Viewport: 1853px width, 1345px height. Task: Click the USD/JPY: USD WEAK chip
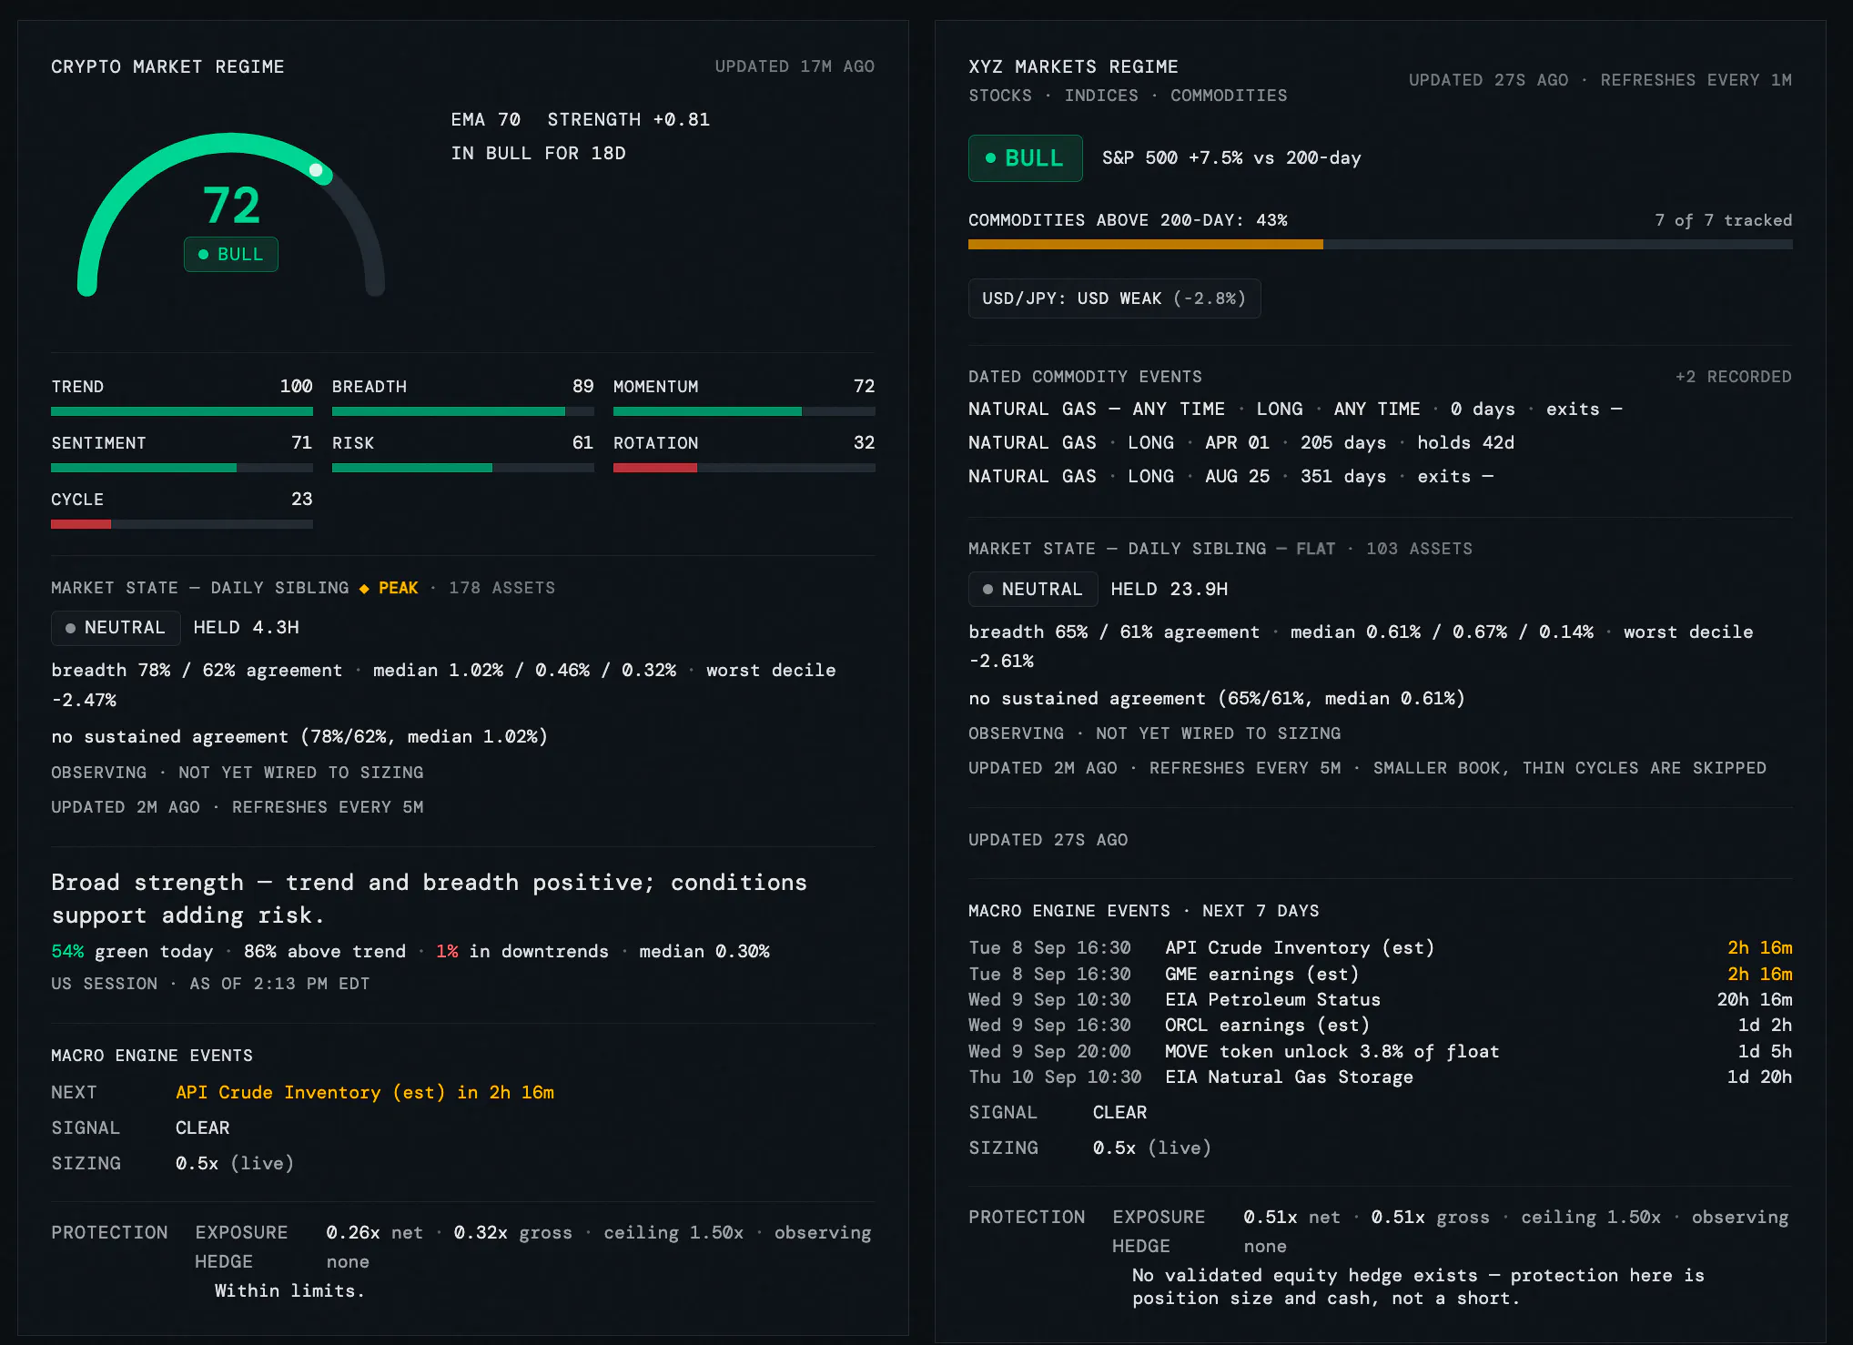point(1114,298)
